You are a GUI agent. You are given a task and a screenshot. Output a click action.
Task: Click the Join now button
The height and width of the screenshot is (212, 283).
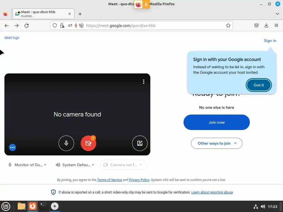[x=217, y=122]
